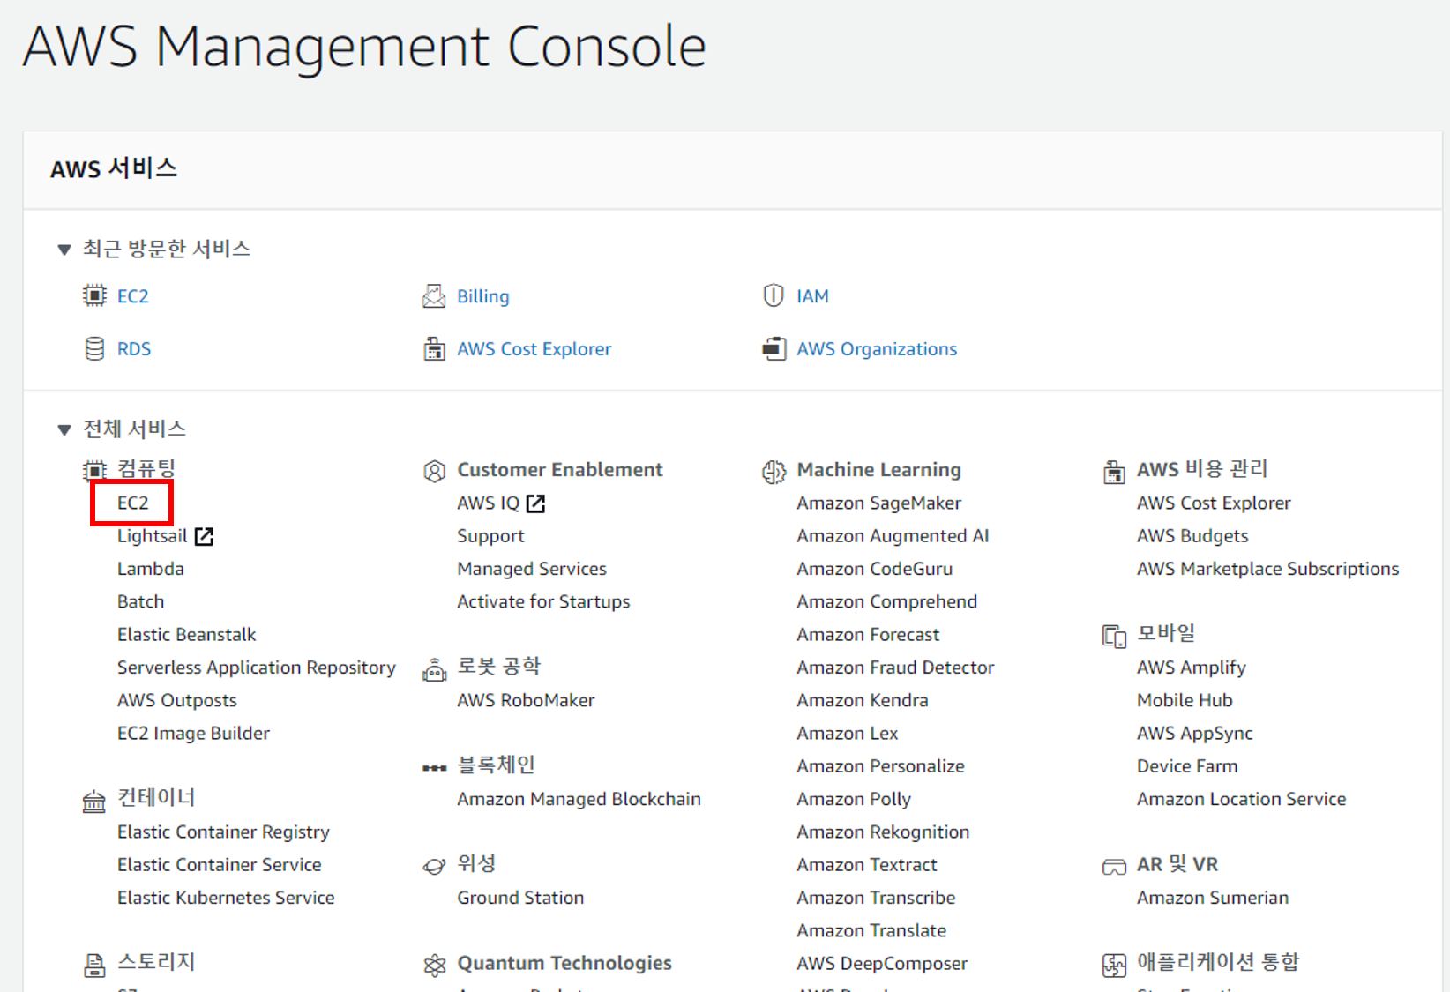Viewport: 1450px width, 992px height.
Task: Open Amazon SageMaker
Action: pyautogui.click(x=878, y=503)
